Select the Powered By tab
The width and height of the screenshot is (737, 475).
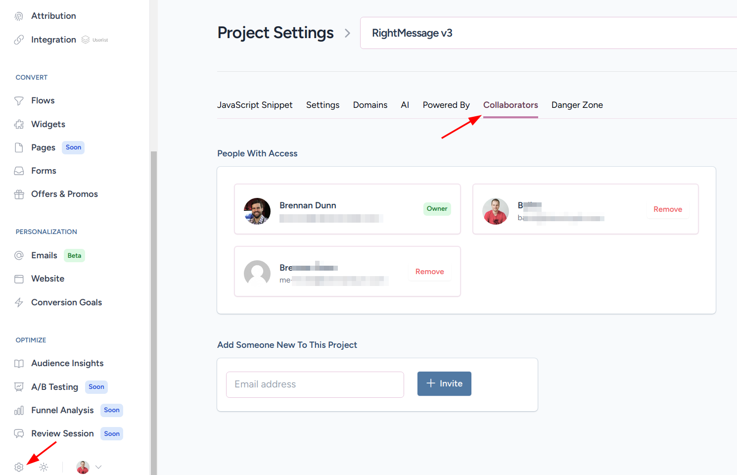[x=446, y=105]
